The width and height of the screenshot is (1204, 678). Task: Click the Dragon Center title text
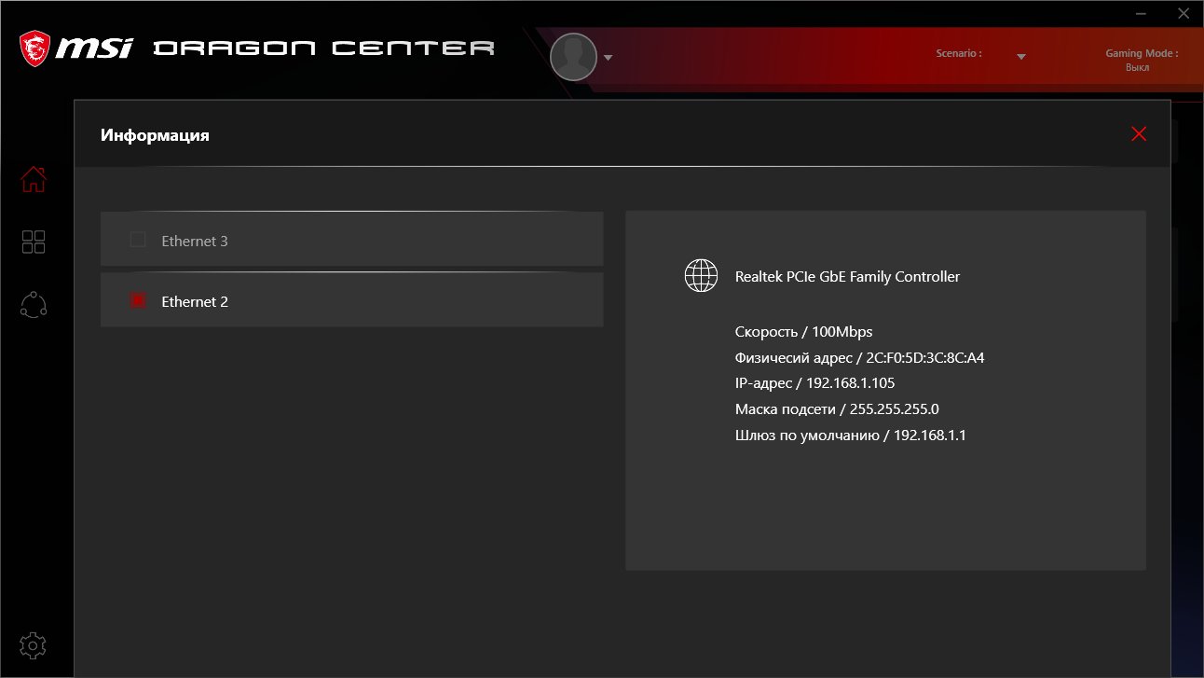tap(323, 48)
